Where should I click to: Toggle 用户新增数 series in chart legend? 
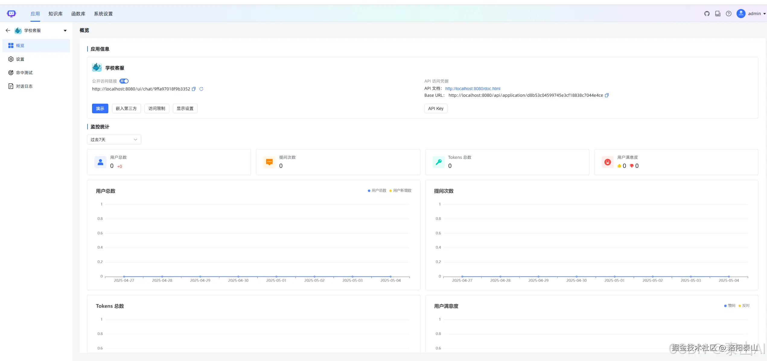400,190
